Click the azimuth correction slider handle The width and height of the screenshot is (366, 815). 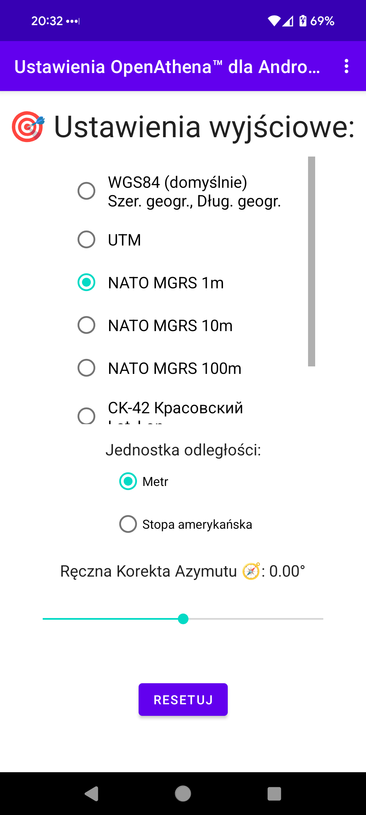click(183, 619)
